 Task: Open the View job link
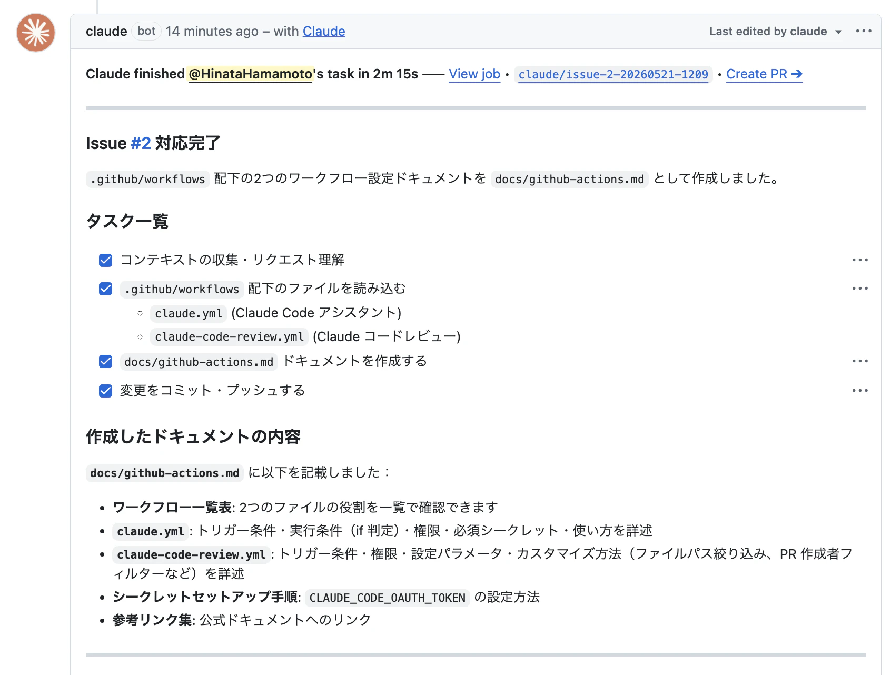click(474, 74)
